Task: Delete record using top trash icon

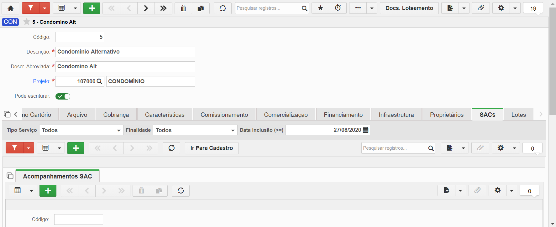Action: pyautogui.click(x=183, y=8)
